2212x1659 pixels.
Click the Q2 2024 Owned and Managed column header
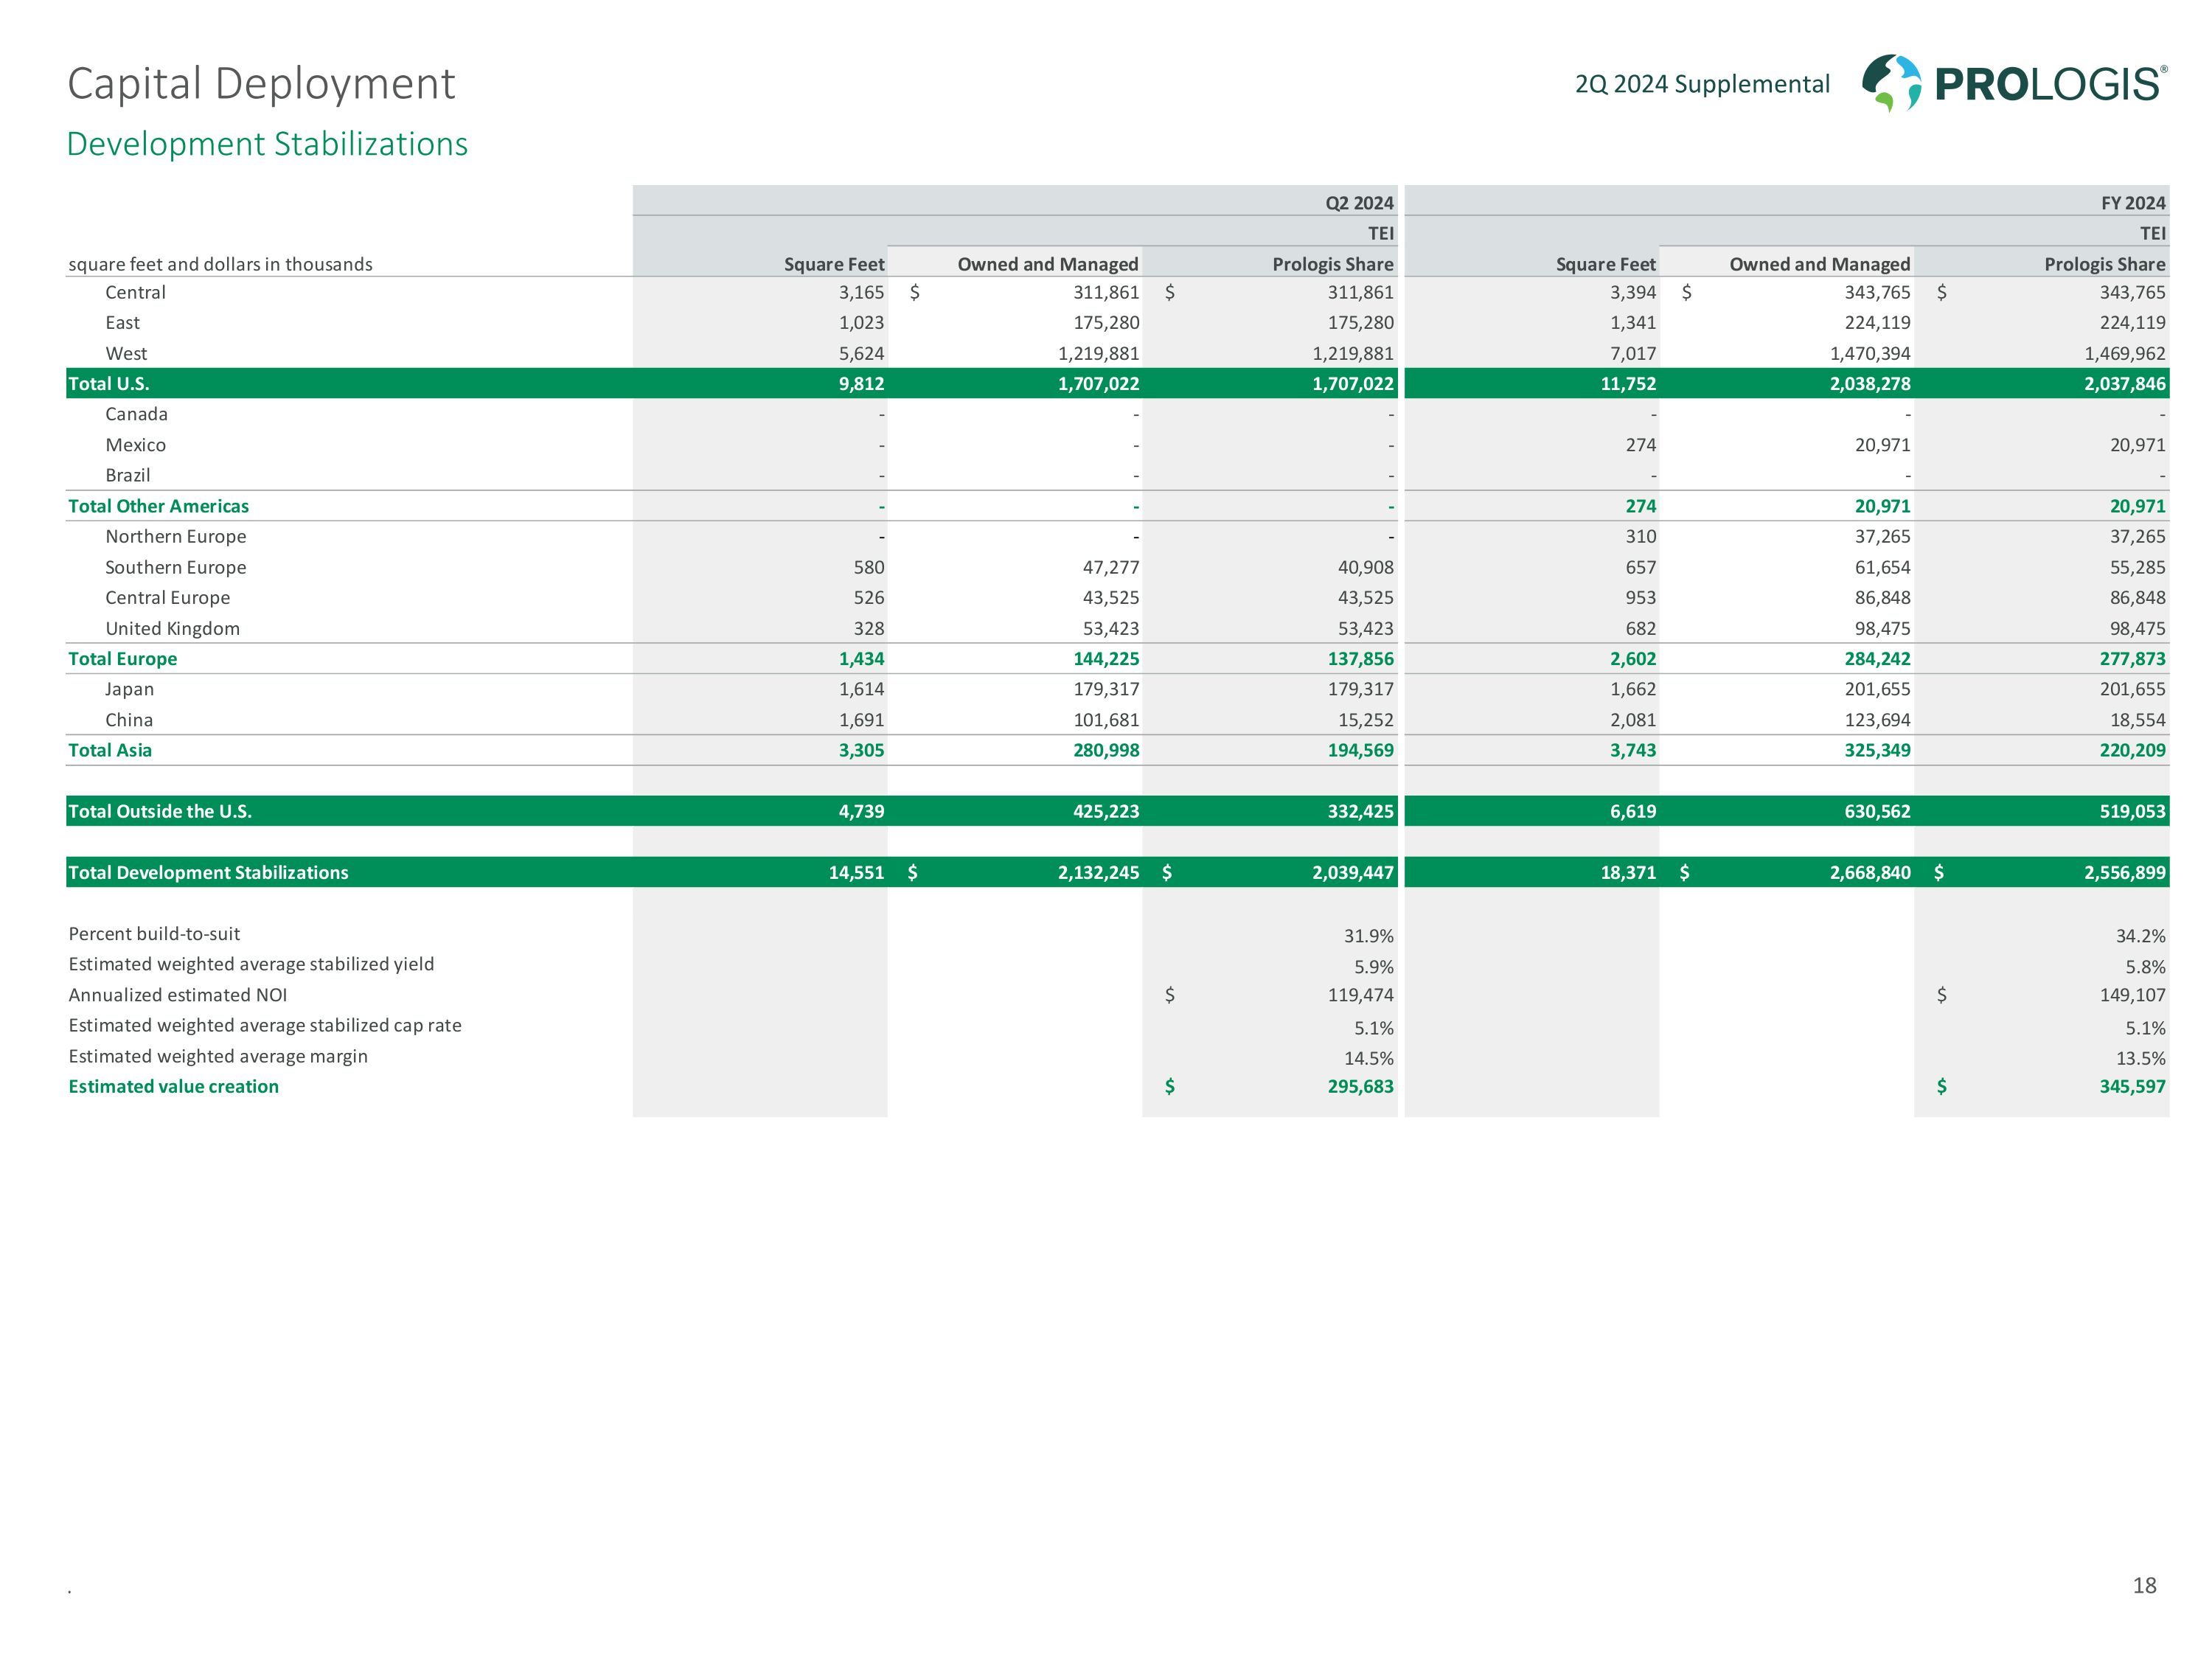(1047, 264)
